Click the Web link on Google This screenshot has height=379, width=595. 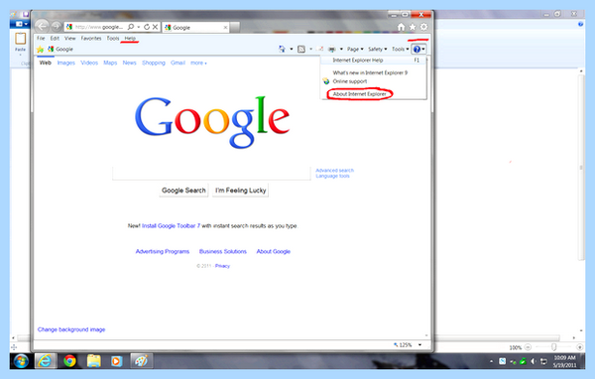46,63
